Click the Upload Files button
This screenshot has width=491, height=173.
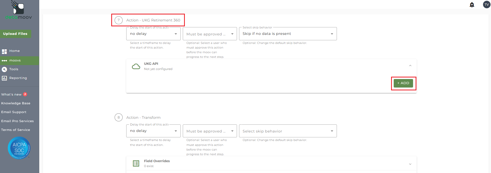click(15, 34)
